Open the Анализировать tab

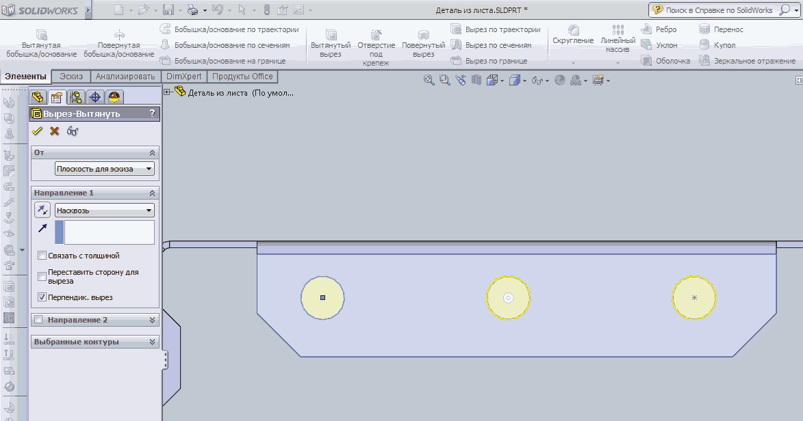coord(125,77)
